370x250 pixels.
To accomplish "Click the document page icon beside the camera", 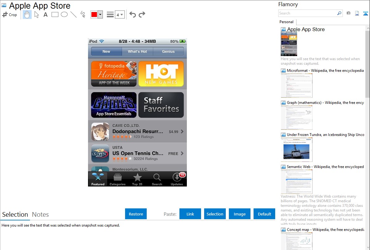I will (x=357, y=13).
